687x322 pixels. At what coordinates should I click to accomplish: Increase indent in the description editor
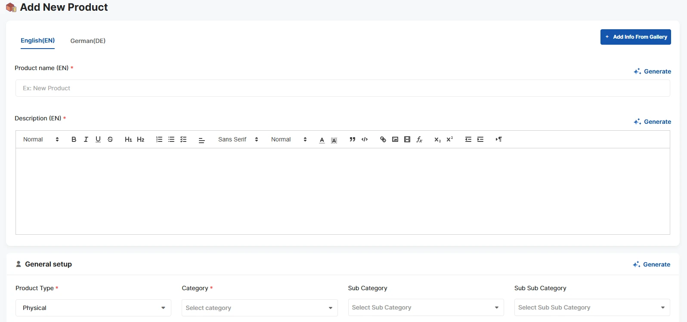pyautogui.click(x=480, y=139)
